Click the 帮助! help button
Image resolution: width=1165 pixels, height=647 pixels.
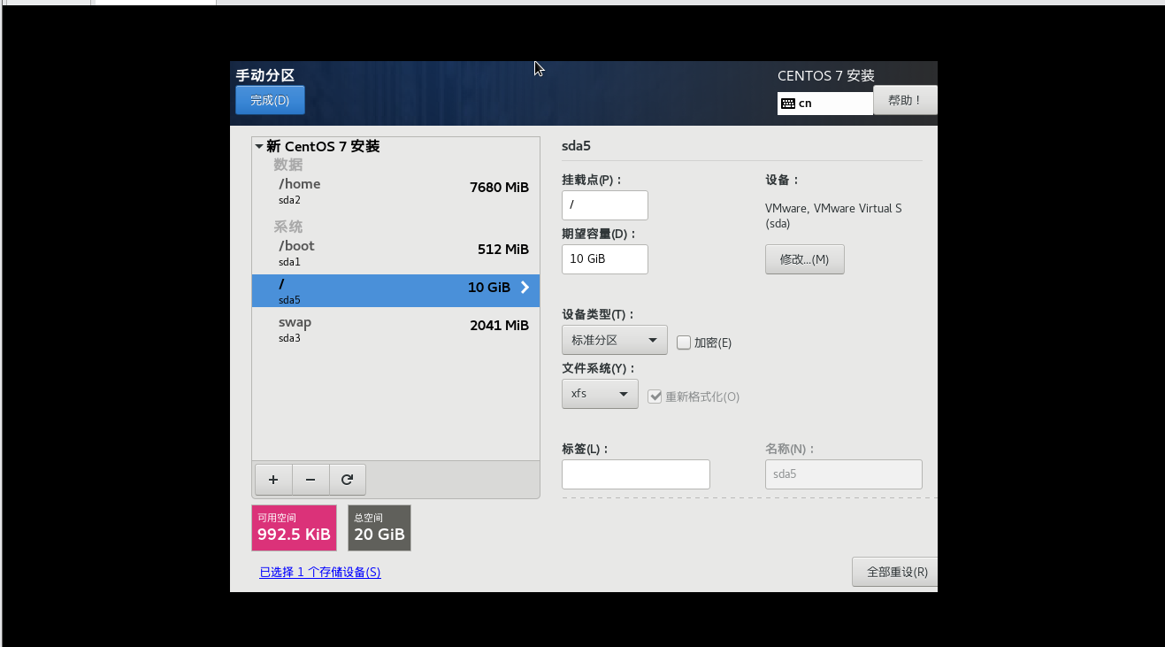pyautogui.click(x=905, y=100)
